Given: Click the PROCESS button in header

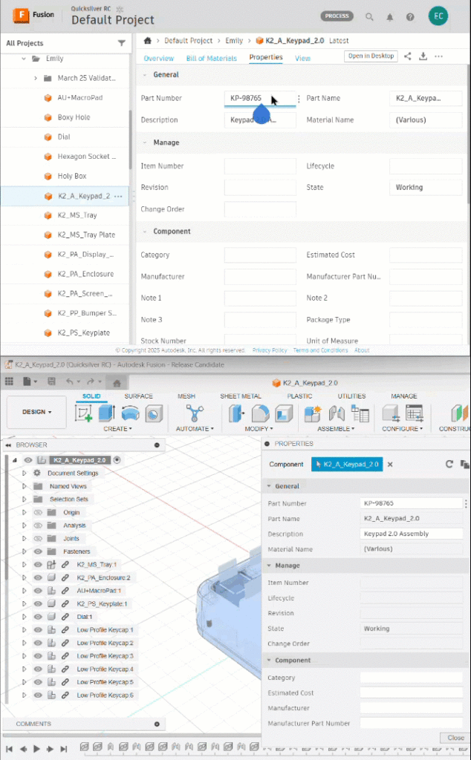Looking at the screenshot, I should [x=337, y=16].
